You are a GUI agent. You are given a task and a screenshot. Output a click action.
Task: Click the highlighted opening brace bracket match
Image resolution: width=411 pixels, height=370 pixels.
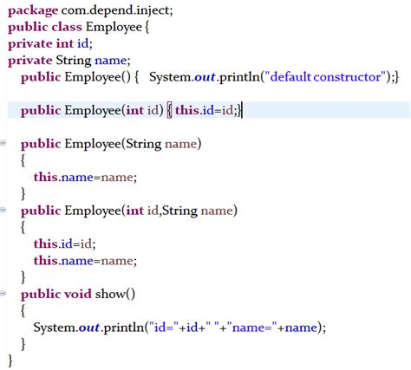click(x=170, y=111)
